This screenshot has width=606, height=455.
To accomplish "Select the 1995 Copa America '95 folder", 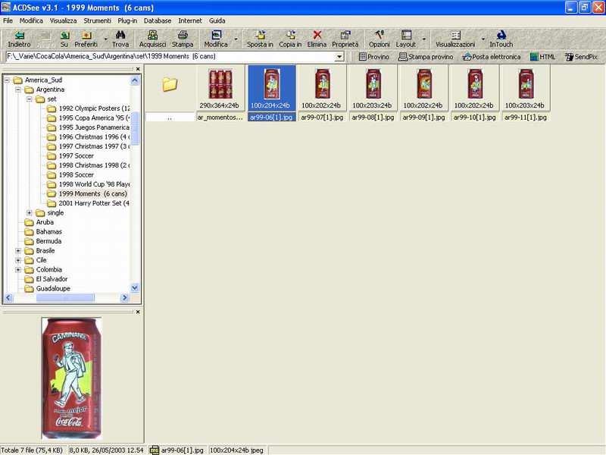I will click(x=88, y=118).
